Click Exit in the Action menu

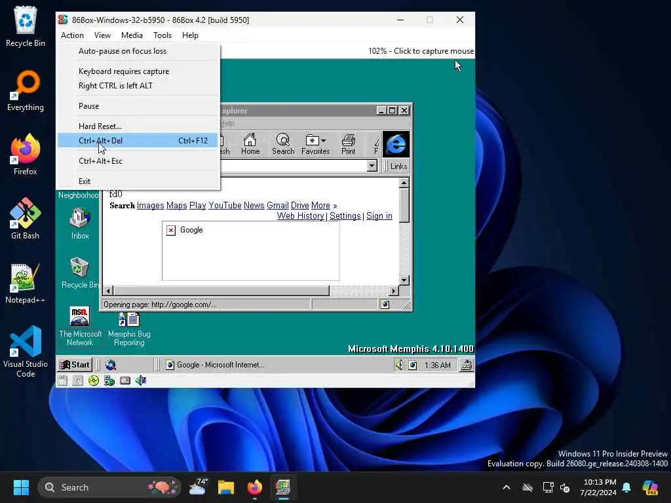138,181
